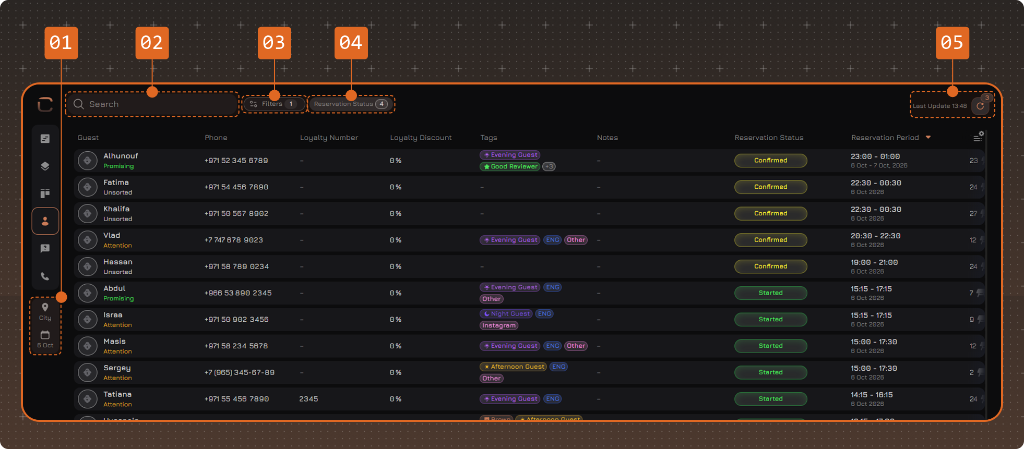Click the Confirmed status on Vlad's row
The width and height of the screenshot is (1024, 449).
coord(770,240)
